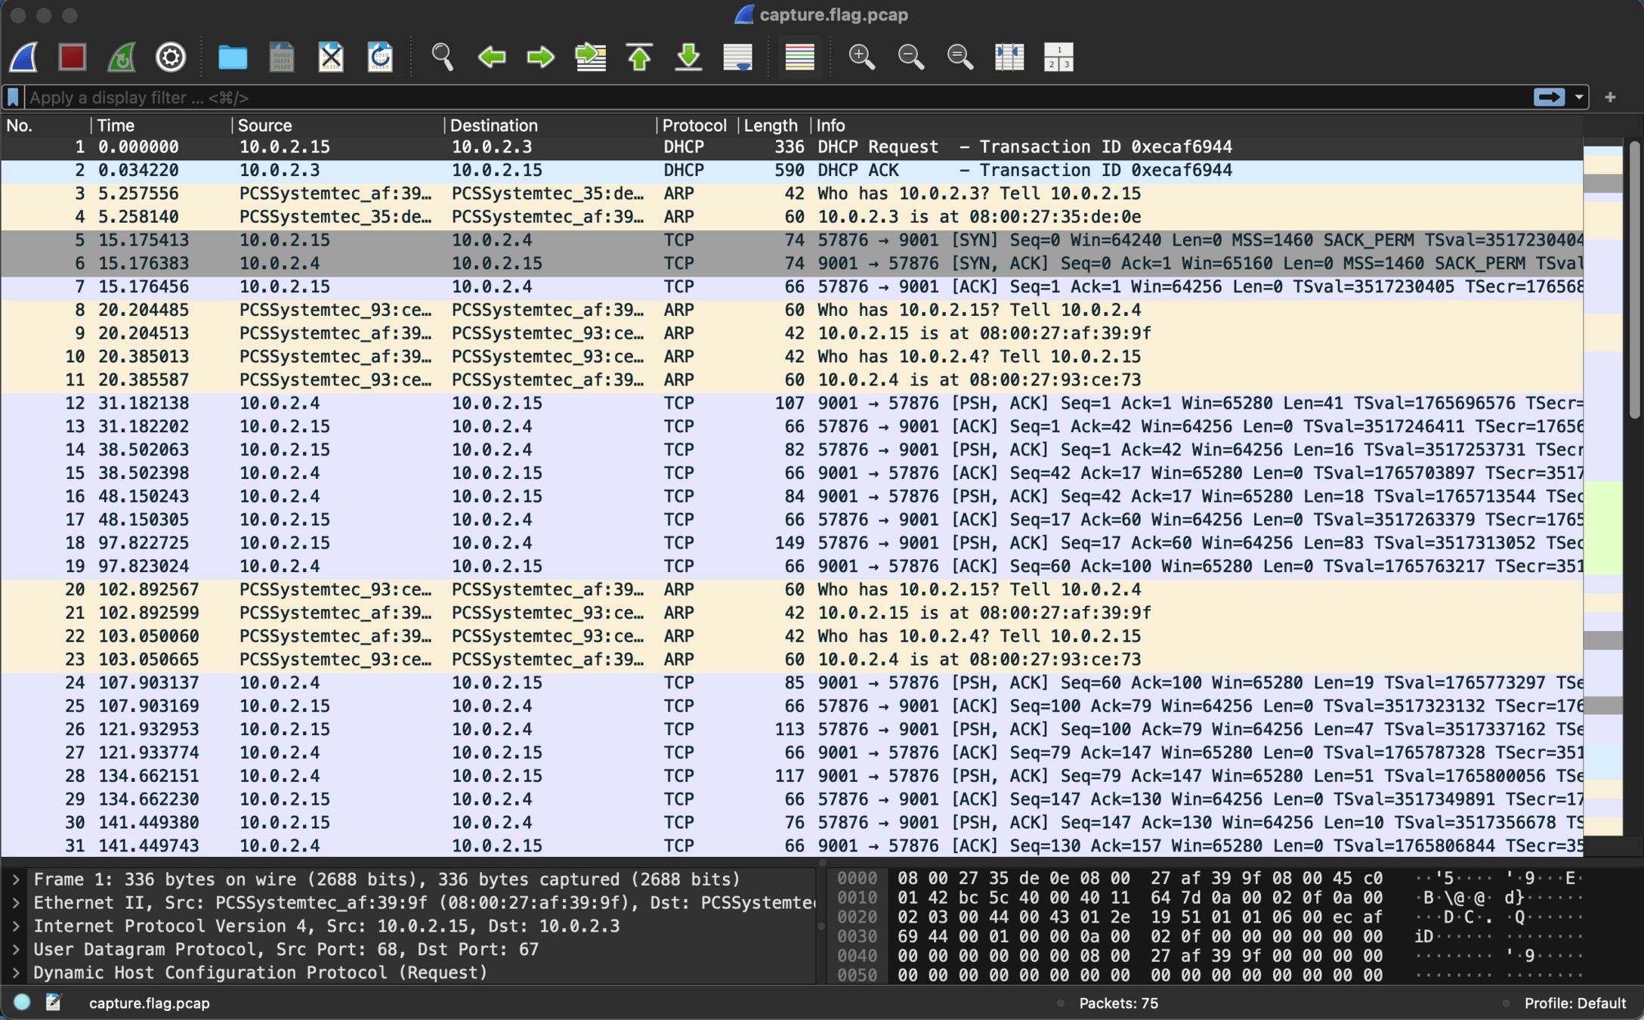Click the resize columns toolbar icon
This screenshot has height=1020, width=1644.
click(1009, 57)
